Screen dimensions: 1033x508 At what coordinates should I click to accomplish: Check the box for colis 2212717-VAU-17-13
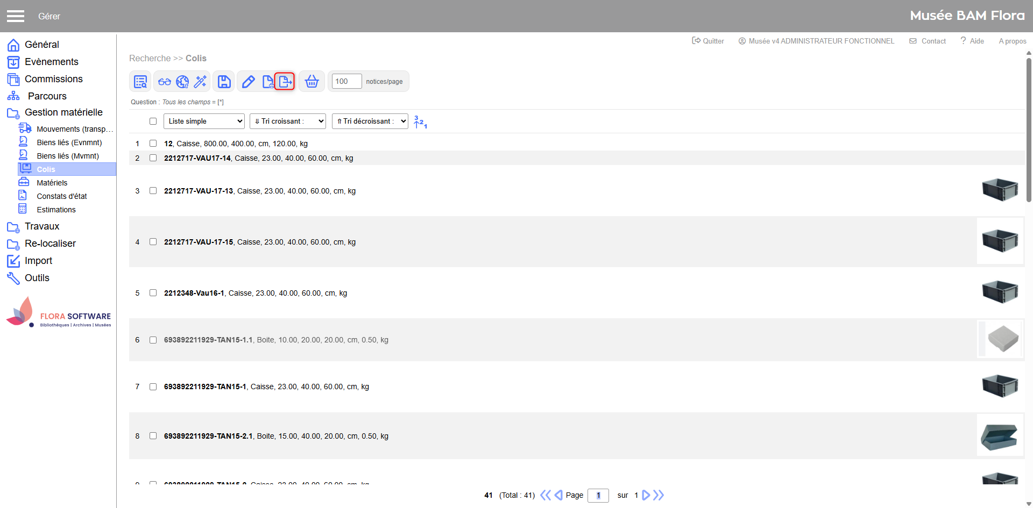[x=153, y=191]
